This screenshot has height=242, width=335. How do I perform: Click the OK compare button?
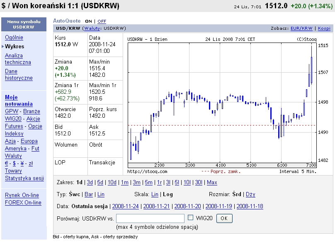224,218
